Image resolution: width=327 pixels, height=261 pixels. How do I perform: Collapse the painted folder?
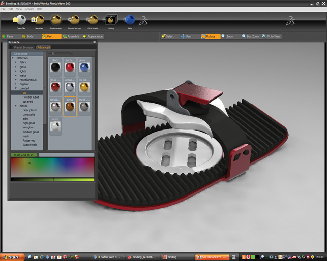tap(16, 88)
